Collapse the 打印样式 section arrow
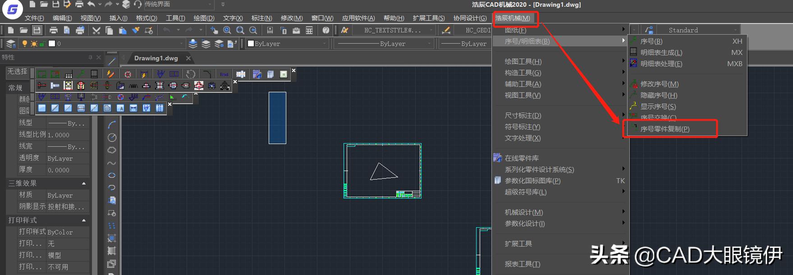Screen dimensions: 793x275 pos(84,220)
